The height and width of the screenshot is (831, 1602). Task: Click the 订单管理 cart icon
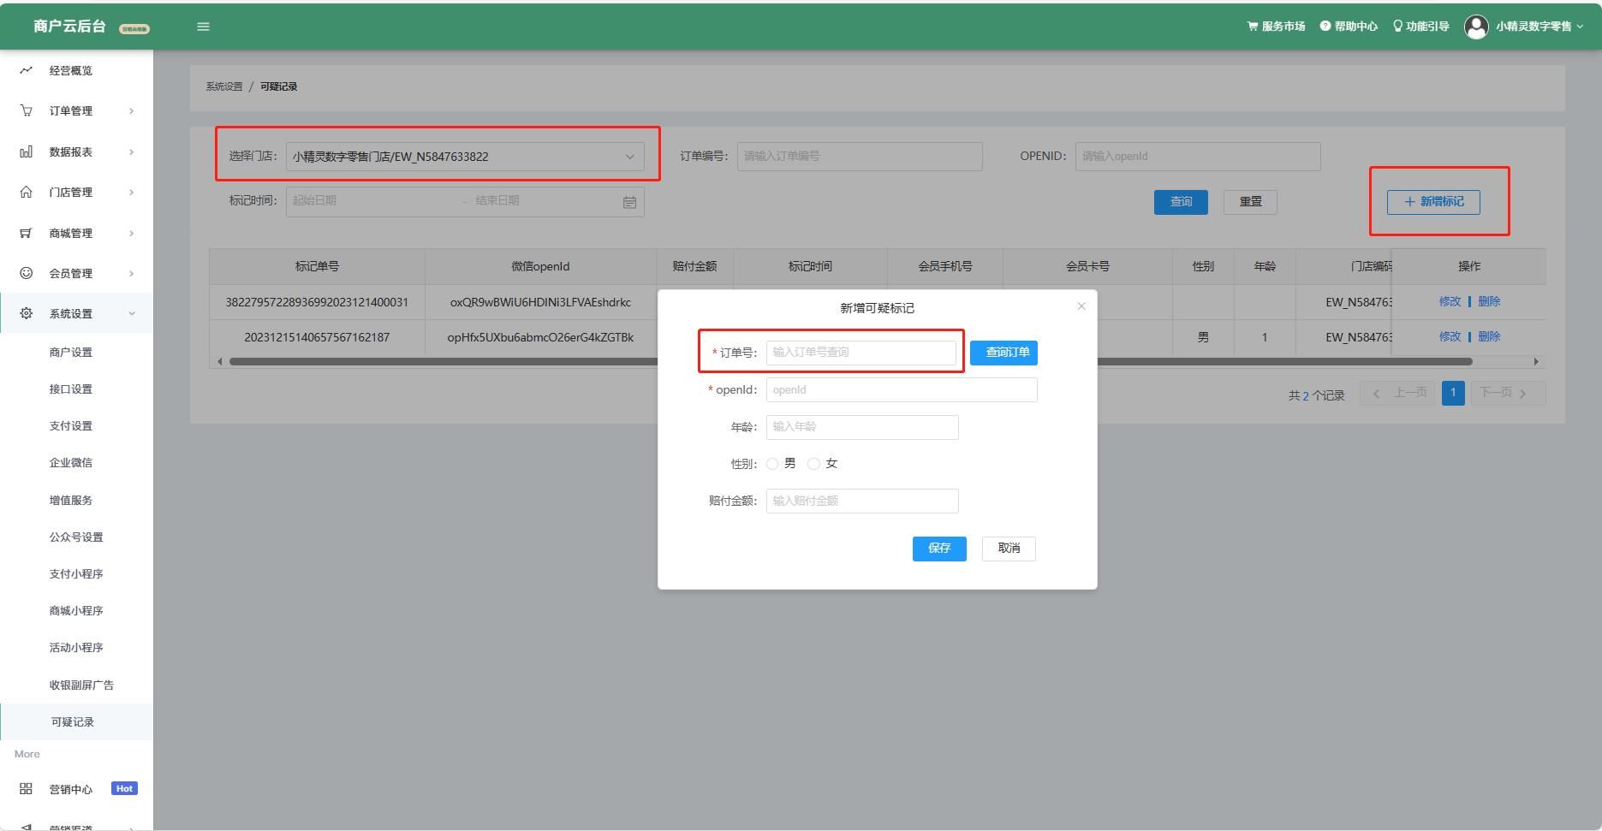tap(27, 110)
